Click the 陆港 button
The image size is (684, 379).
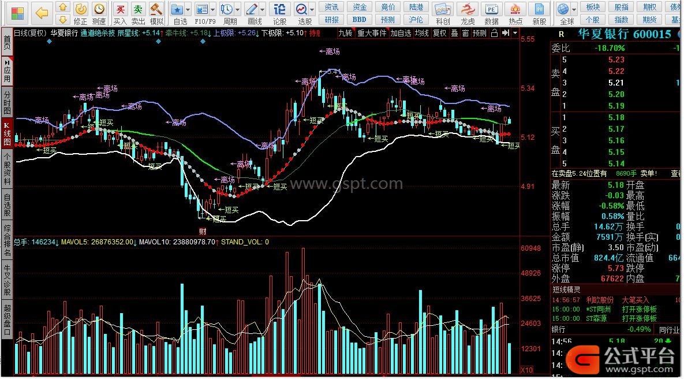coord(416,8)
